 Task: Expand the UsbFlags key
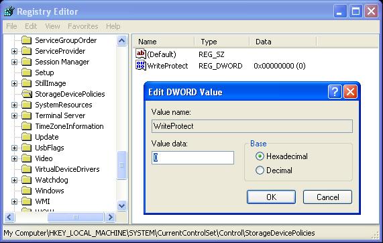coord(14,148)
